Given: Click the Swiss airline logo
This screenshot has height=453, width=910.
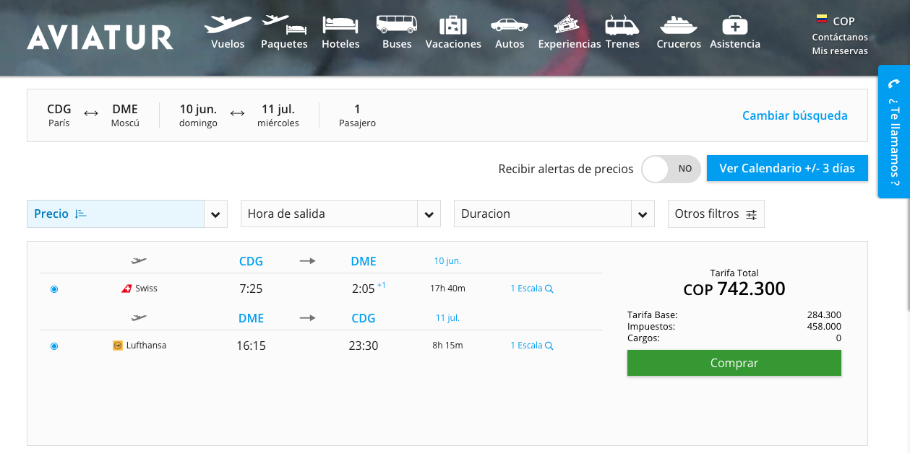Looking at the screenshot, I should click(x=126, y=289).
